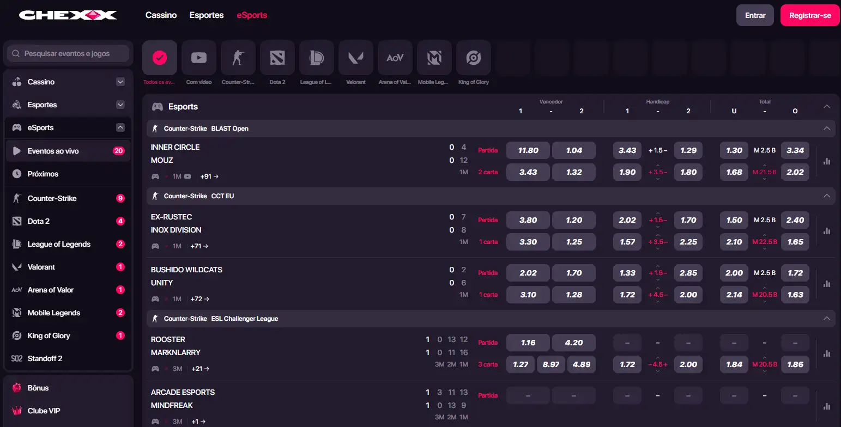Open the Esportes top navigation tab
The image size is (841, 427).
tap(207, 15)
